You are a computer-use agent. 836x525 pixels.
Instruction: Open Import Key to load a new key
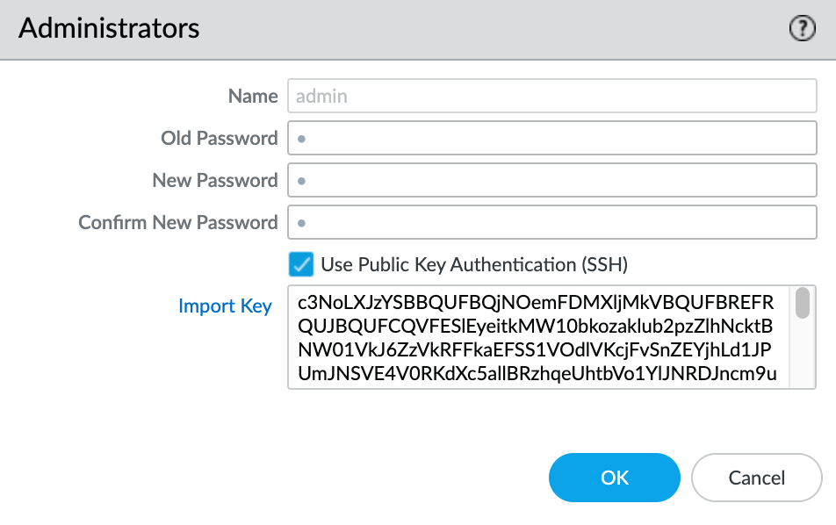click(225, 306)
